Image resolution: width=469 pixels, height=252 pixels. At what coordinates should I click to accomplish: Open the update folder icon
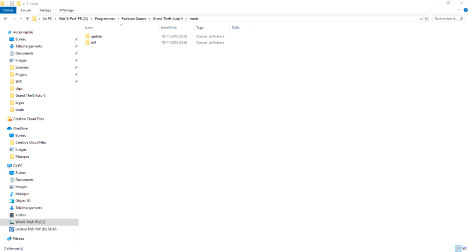(87, 36)
